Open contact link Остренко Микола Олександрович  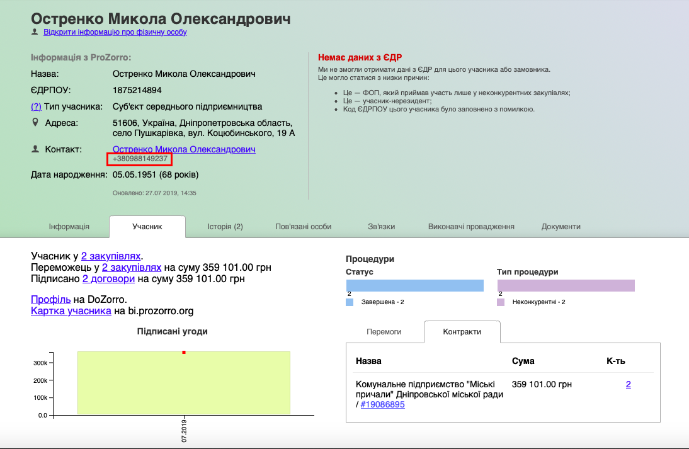(x=184, y=149)
